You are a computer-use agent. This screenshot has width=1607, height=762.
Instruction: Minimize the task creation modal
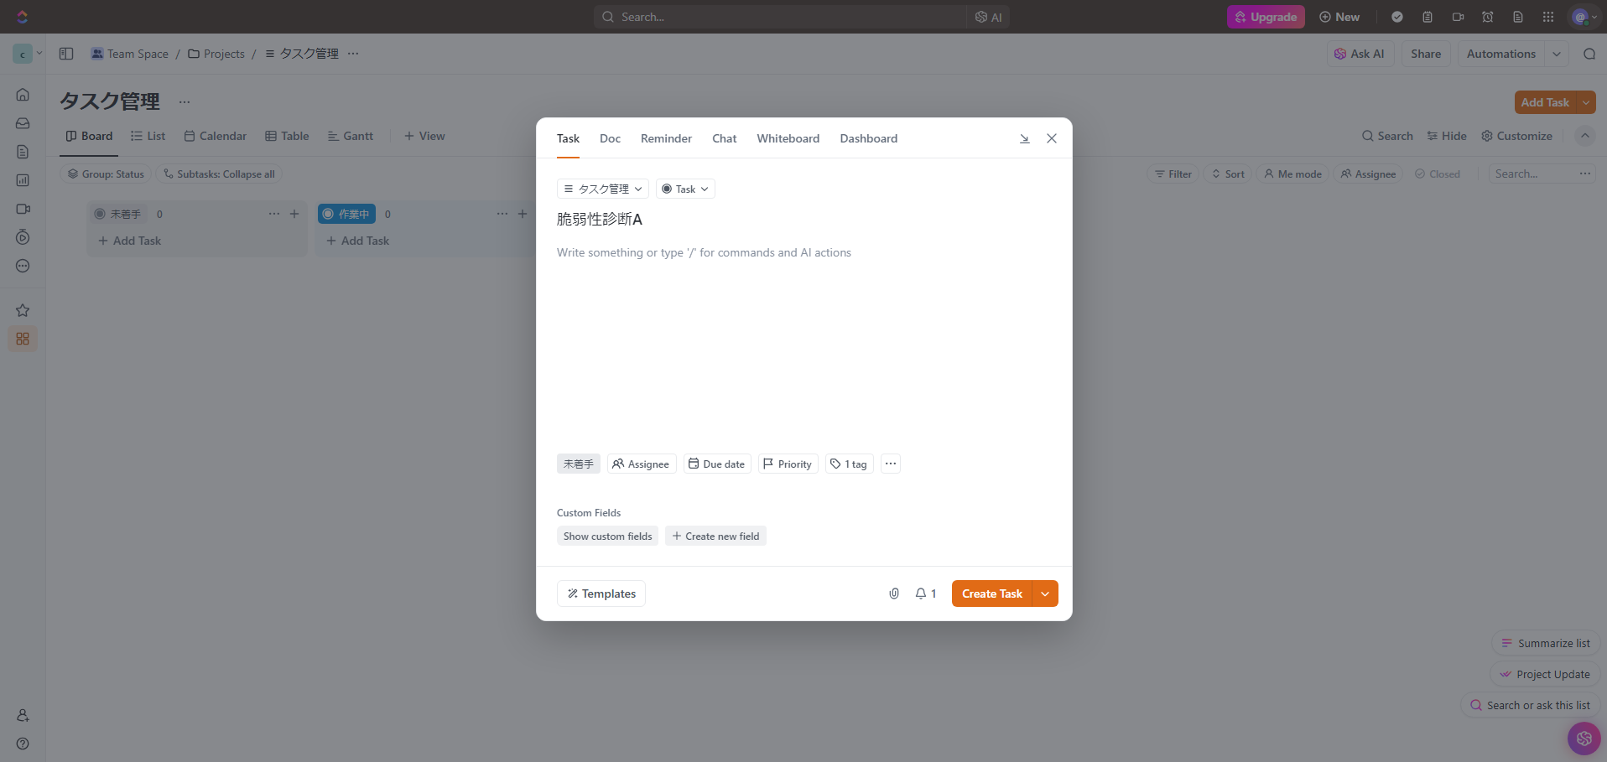(x=1024, y=138)
